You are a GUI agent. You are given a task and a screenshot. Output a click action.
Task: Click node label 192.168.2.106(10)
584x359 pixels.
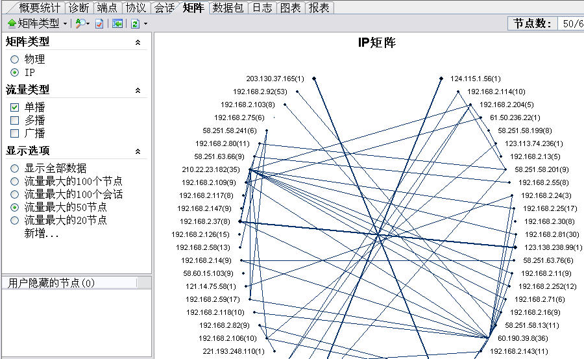coord(228,338)
